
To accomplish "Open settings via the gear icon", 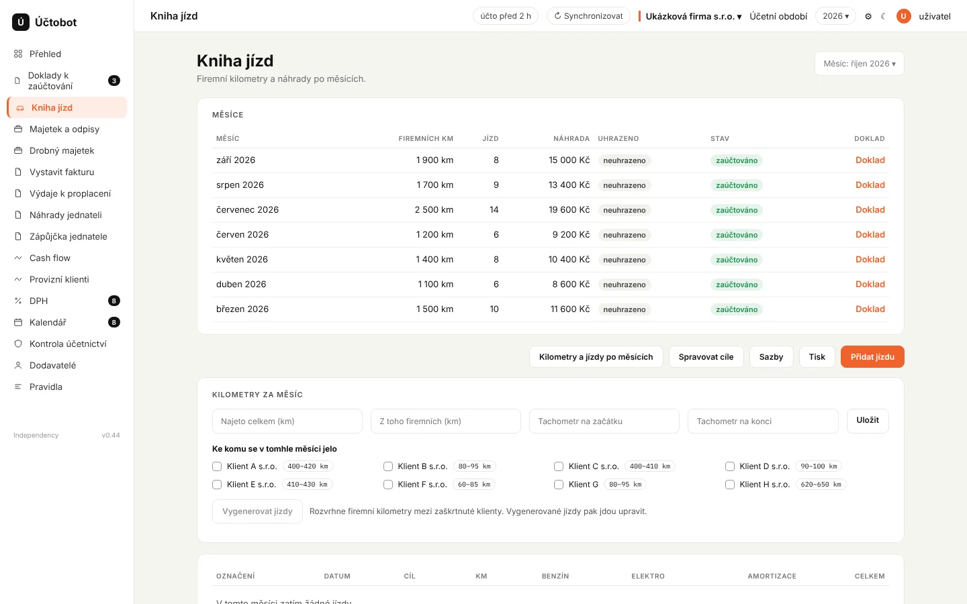I will pyautogui.click(x=868, y=16).
